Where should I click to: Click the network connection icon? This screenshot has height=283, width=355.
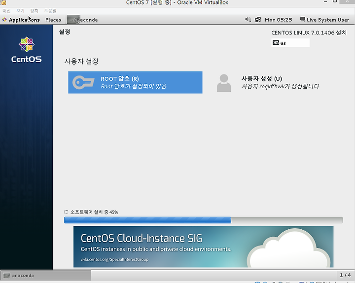click(258, 20)
